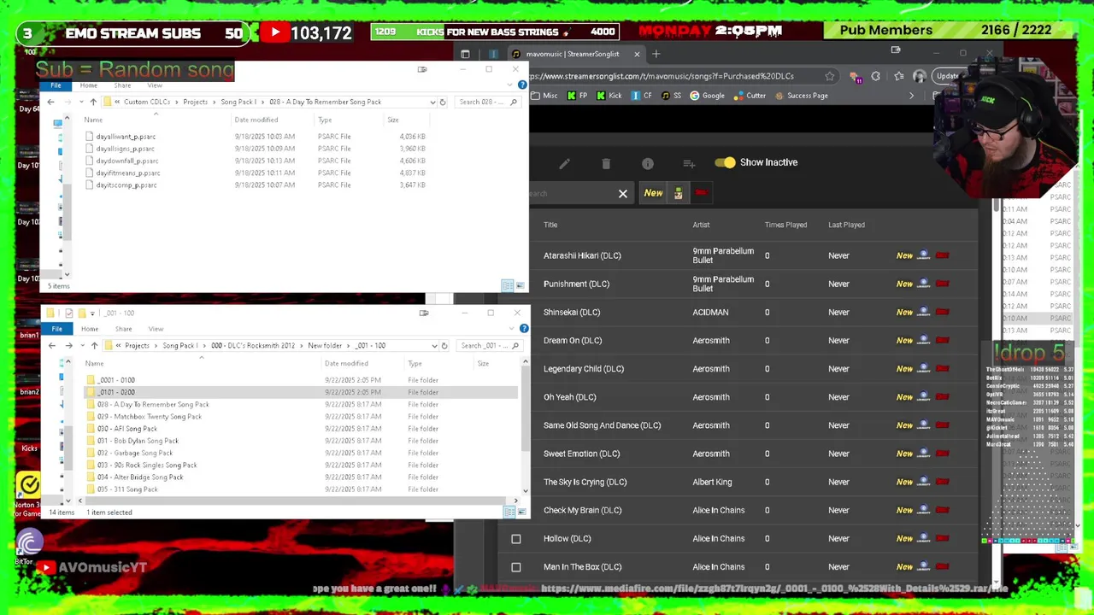Open a new browser tab with plus icon
1094x615 pixels.
[656, 54]
